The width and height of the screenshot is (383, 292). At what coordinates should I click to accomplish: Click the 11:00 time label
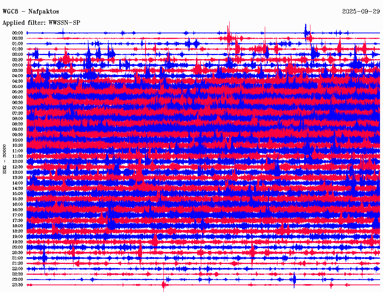point(18,151)
